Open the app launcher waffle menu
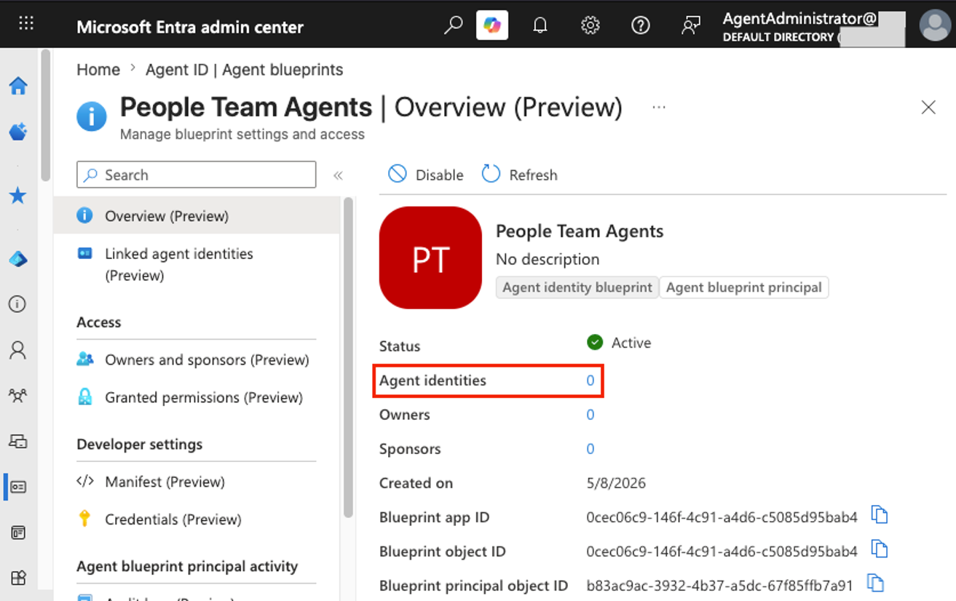Screen dimensions: 956x601 [x=26, y=23]
